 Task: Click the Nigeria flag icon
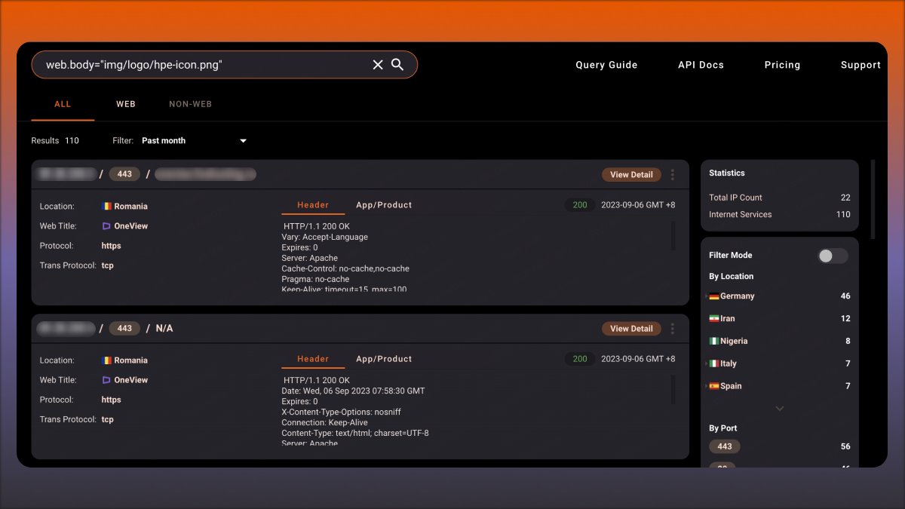point(713,341)
